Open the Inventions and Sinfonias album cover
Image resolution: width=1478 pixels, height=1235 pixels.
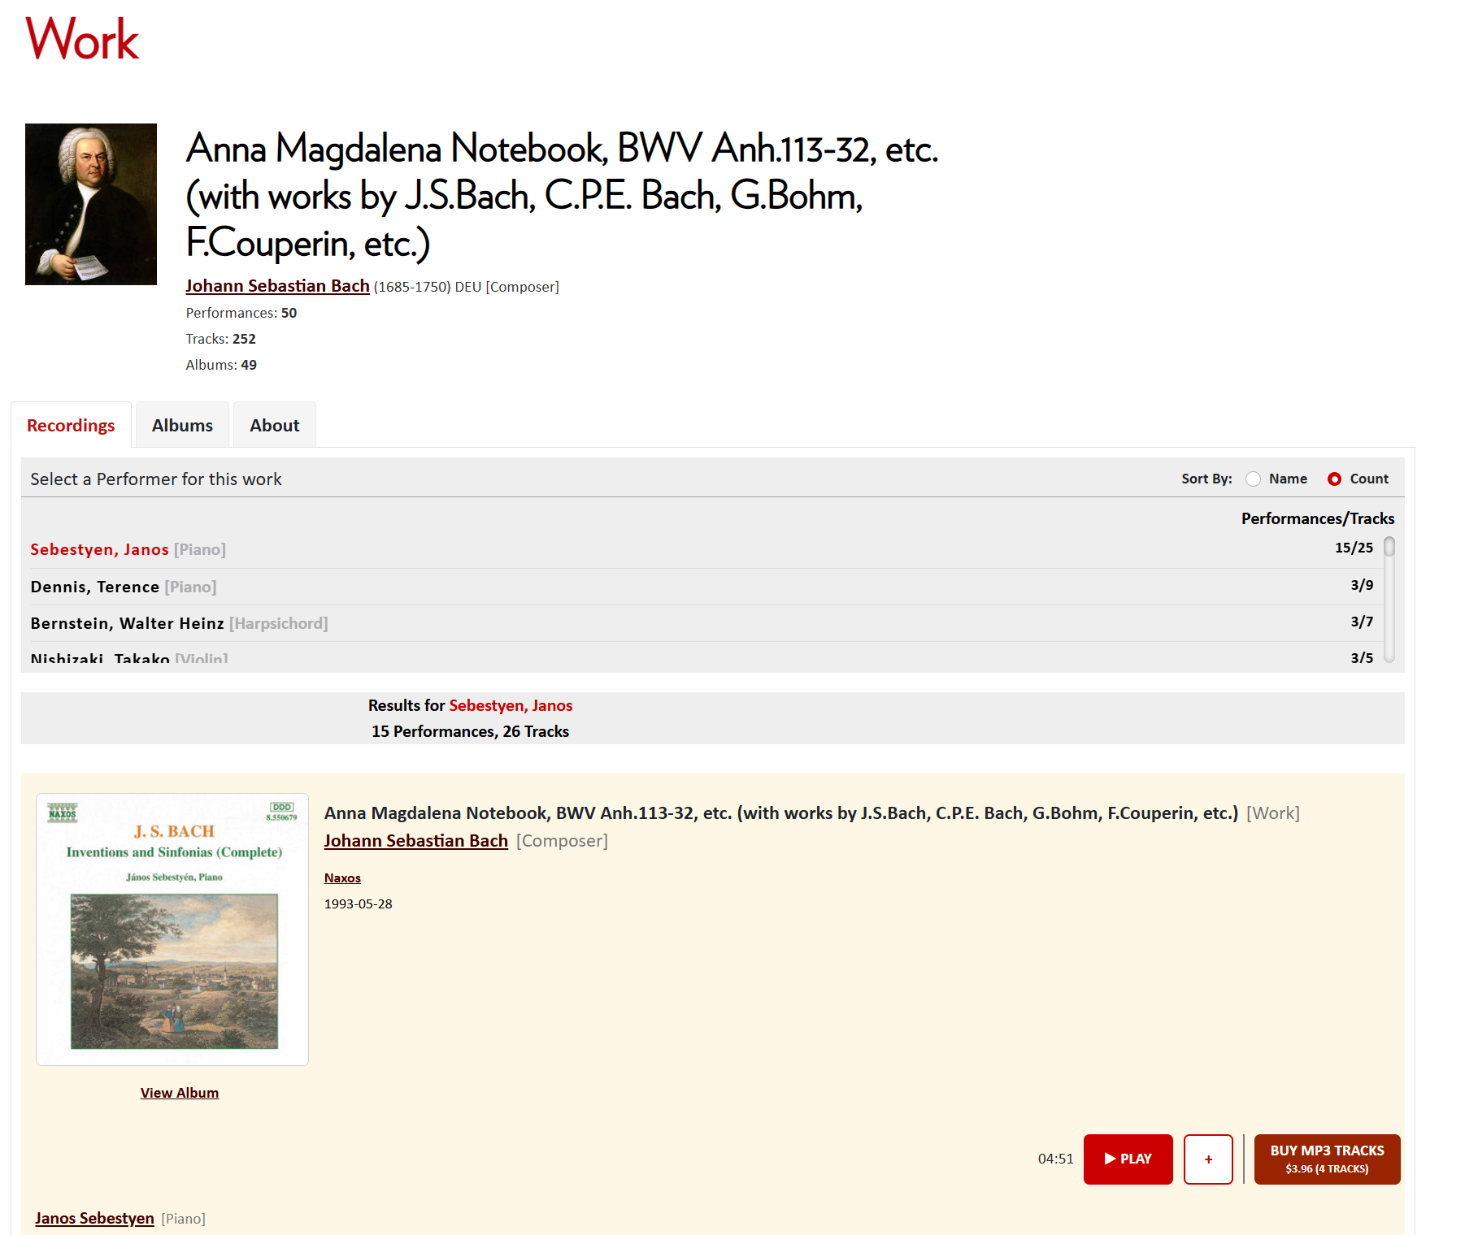click(172, 929)
